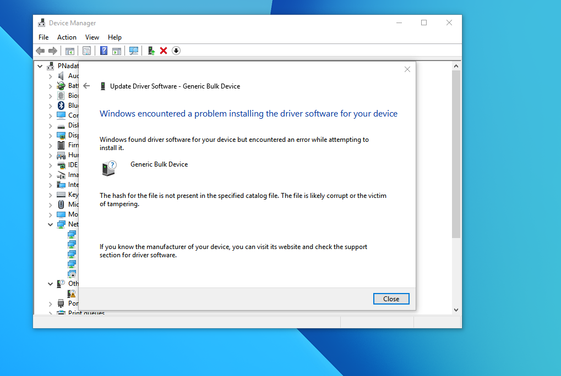Click the blue Help question-mark toolbar icon
561x376 pixels.
pos(104,51)
